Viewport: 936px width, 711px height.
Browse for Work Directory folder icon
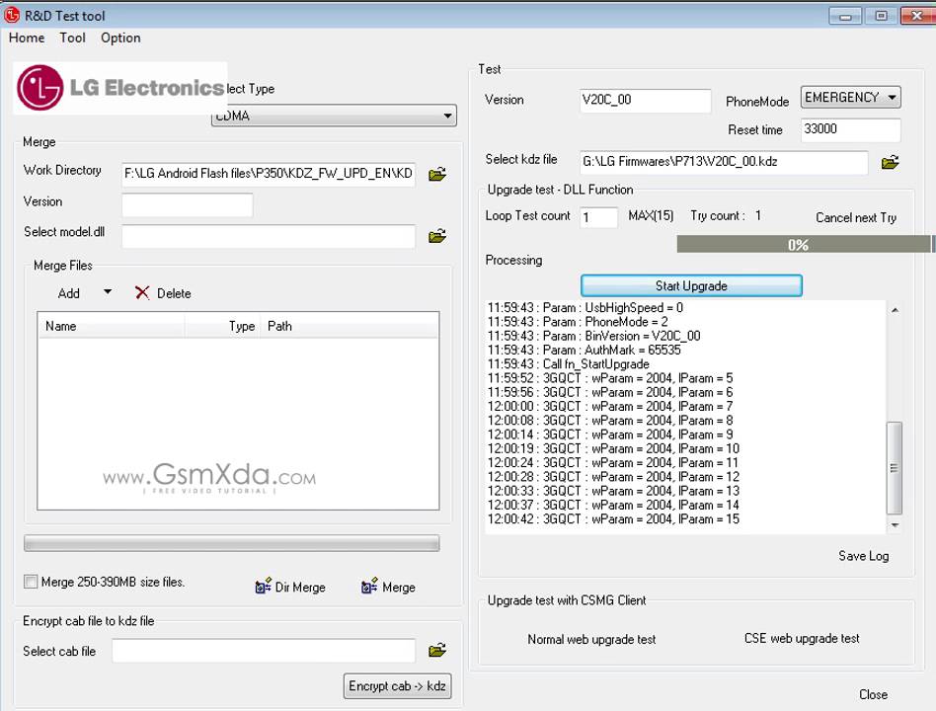437,174
